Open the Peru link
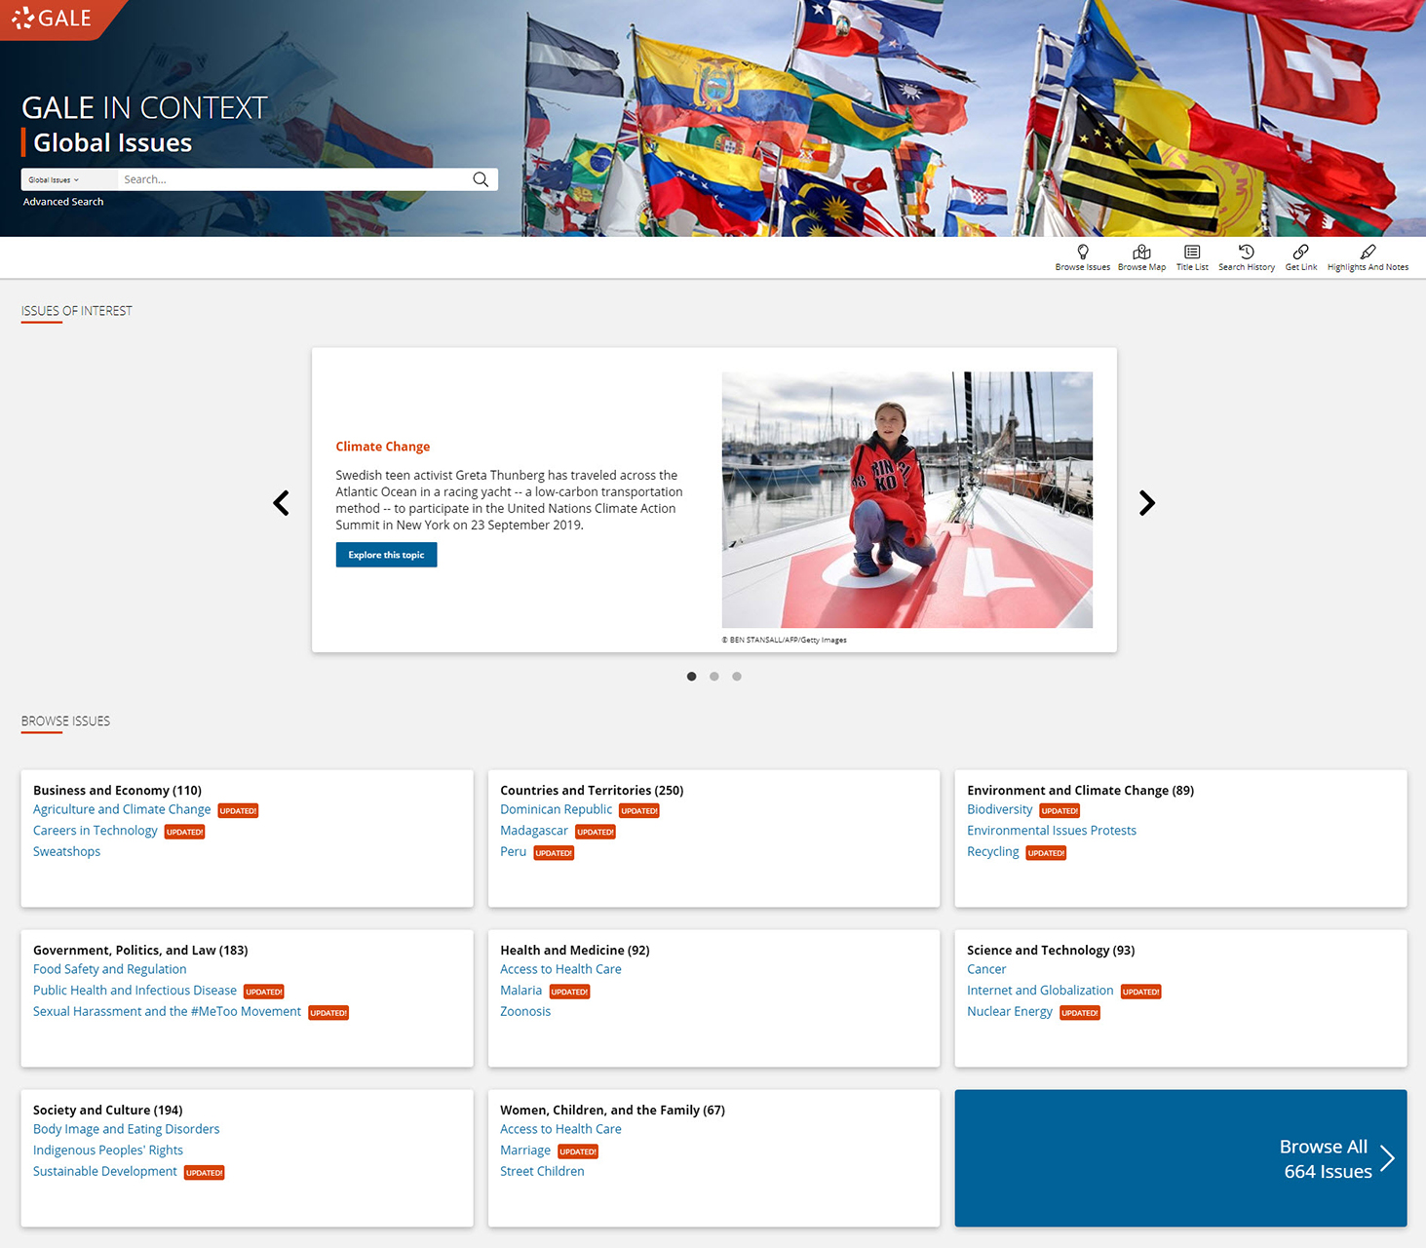 click(513, 852)
